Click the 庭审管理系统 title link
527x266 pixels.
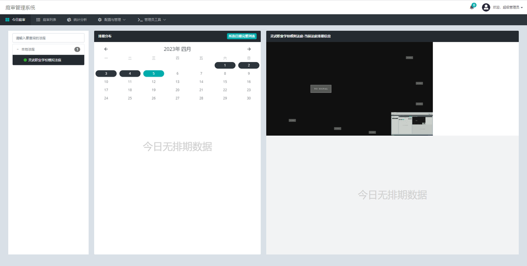tap(20, 7)
